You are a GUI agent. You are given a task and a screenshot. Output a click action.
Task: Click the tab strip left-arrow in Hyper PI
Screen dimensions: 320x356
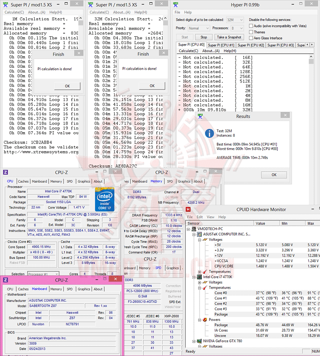click(x=308, y=45)
